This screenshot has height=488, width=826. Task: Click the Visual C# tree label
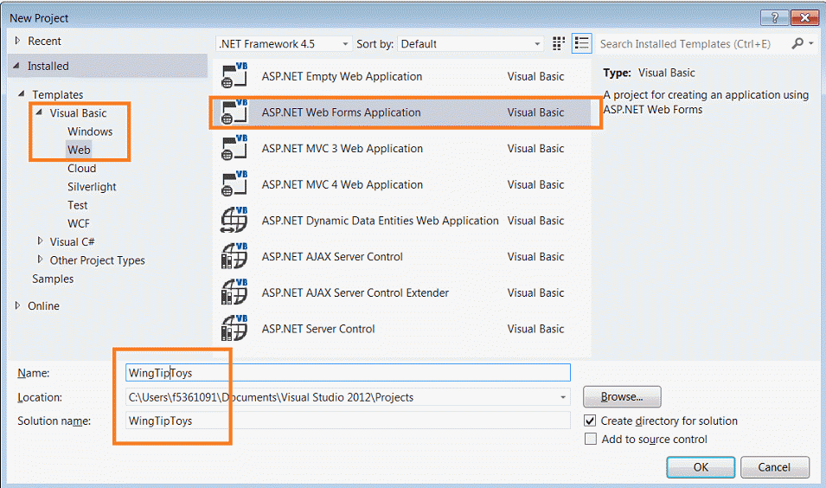pyautogui.click(x=72, y=242)
